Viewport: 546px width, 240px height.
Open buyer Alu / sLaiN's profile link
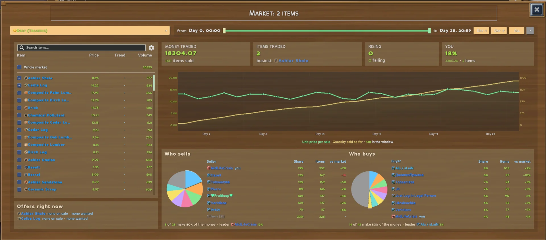coord(404,168)
